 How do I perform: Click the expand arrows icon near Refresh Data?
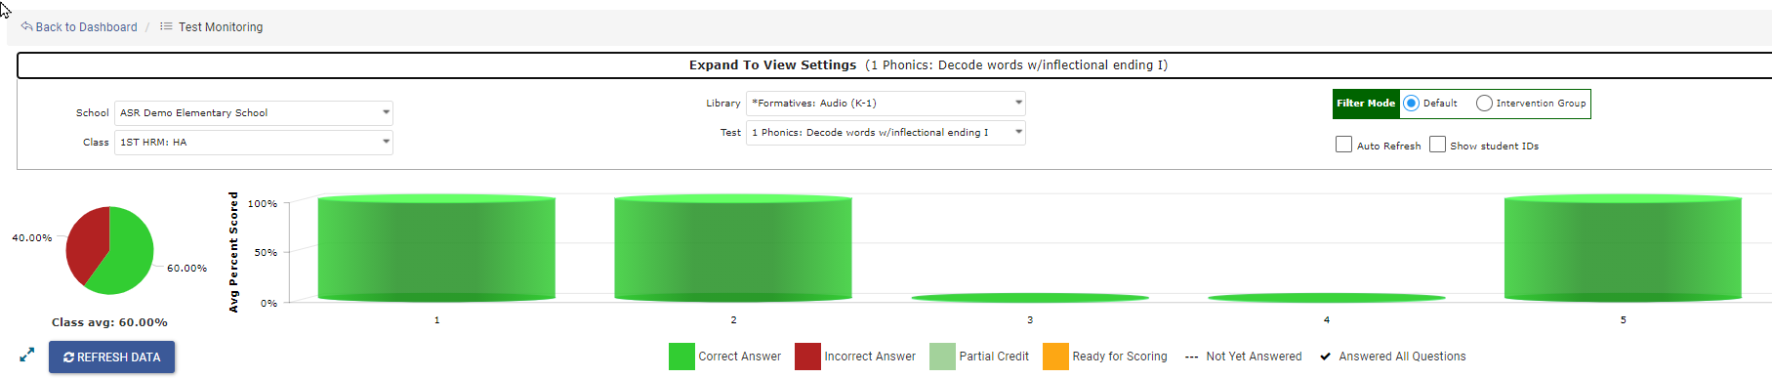coord(26,356)
